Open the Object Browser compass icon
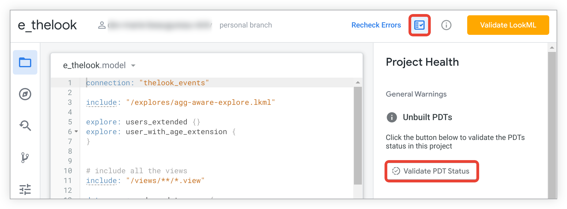The height and width of the screenshot is (209, 567). (25, 94)
